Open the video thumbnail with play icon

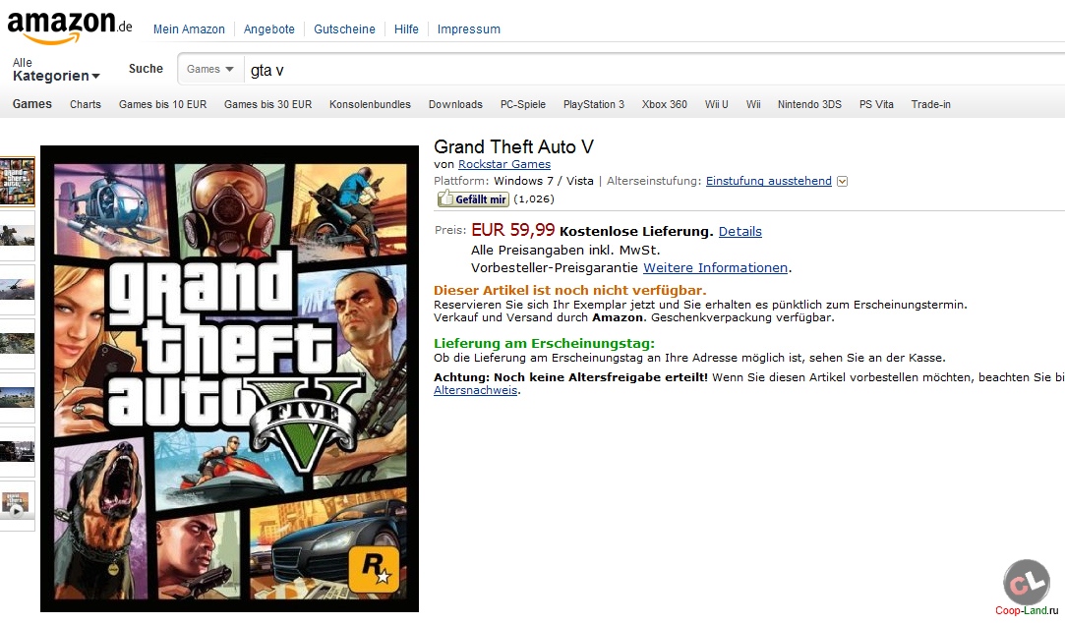pyautogui.click(x=17, y=505)
